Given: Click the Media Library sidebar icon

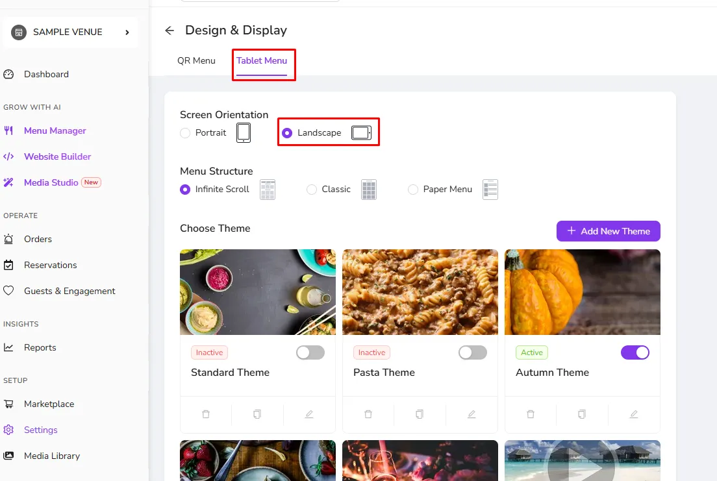Looking at the screenshot, I should [x=8, y=456].
